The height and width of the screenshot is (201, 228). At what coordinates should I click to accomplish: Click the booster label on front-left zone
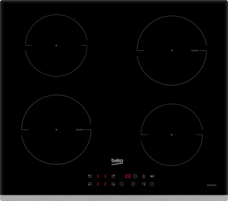[x=79, y=130]
